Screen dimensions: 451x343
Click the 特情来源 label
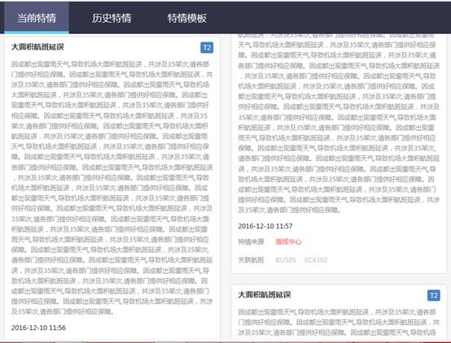251,242
